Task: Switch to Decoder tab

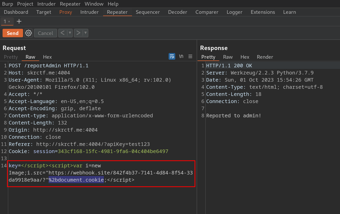Action: 178,12
